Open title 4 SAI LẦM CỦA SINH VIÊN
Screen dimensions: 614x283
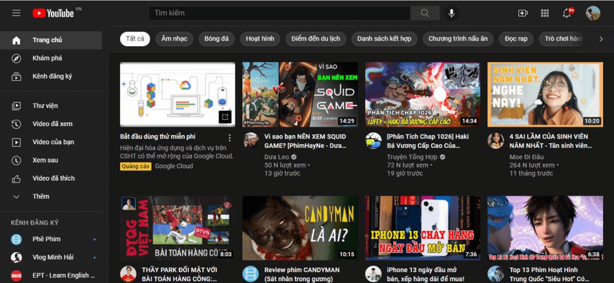tap(550, 141)
